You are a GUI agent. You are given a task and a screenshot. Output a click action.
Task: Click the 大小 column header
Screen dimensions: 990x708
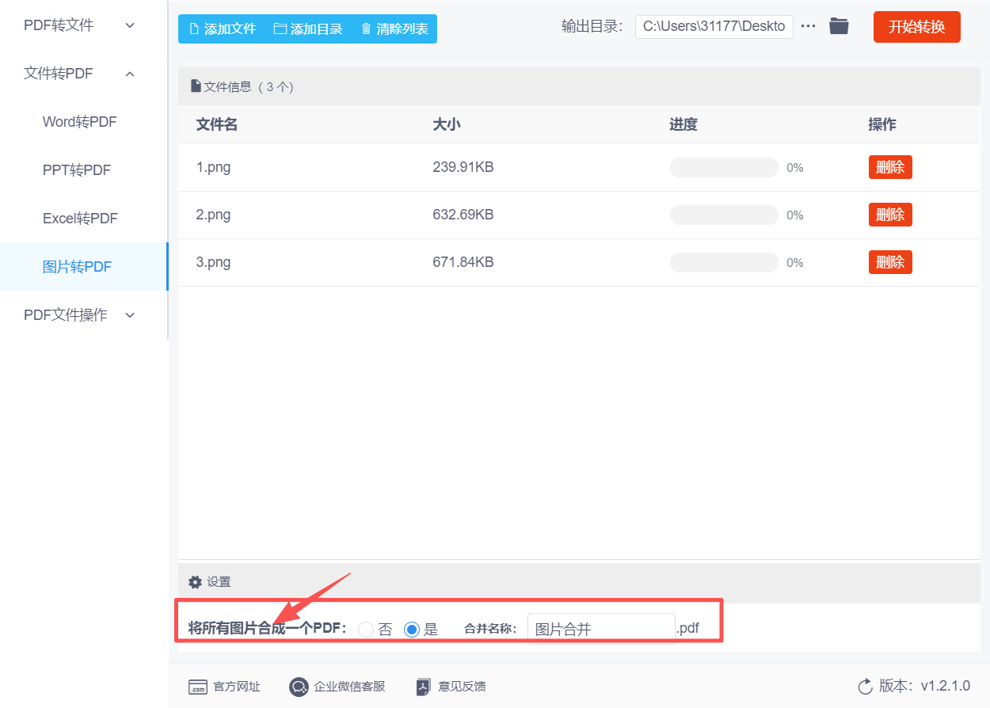point(447,124)
